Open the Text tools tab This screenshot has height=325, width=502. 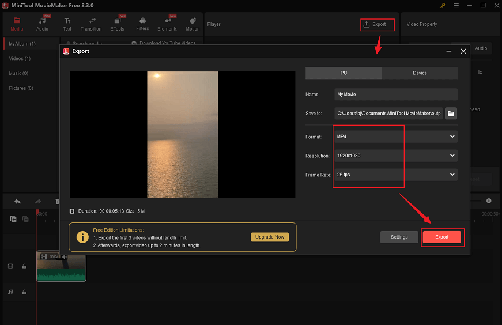tap(67, 24)
